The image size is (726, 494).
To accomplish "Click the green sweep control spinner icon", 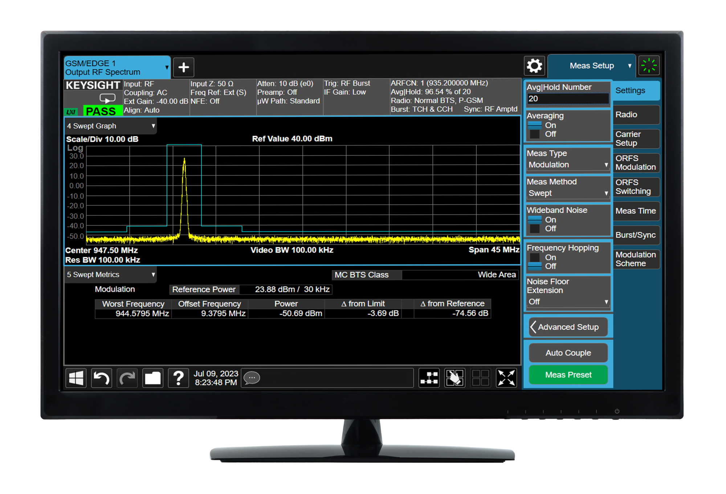I will [649, 66].
